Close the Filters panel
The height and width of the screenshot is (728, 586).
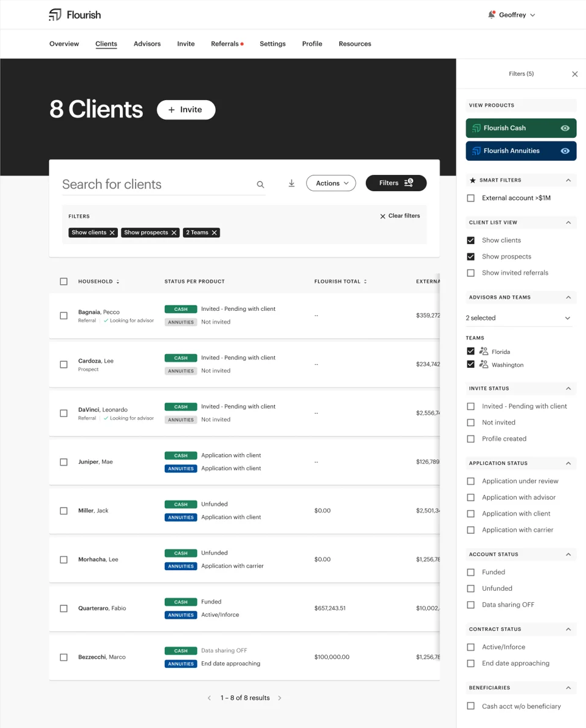(x=575, y=74)
